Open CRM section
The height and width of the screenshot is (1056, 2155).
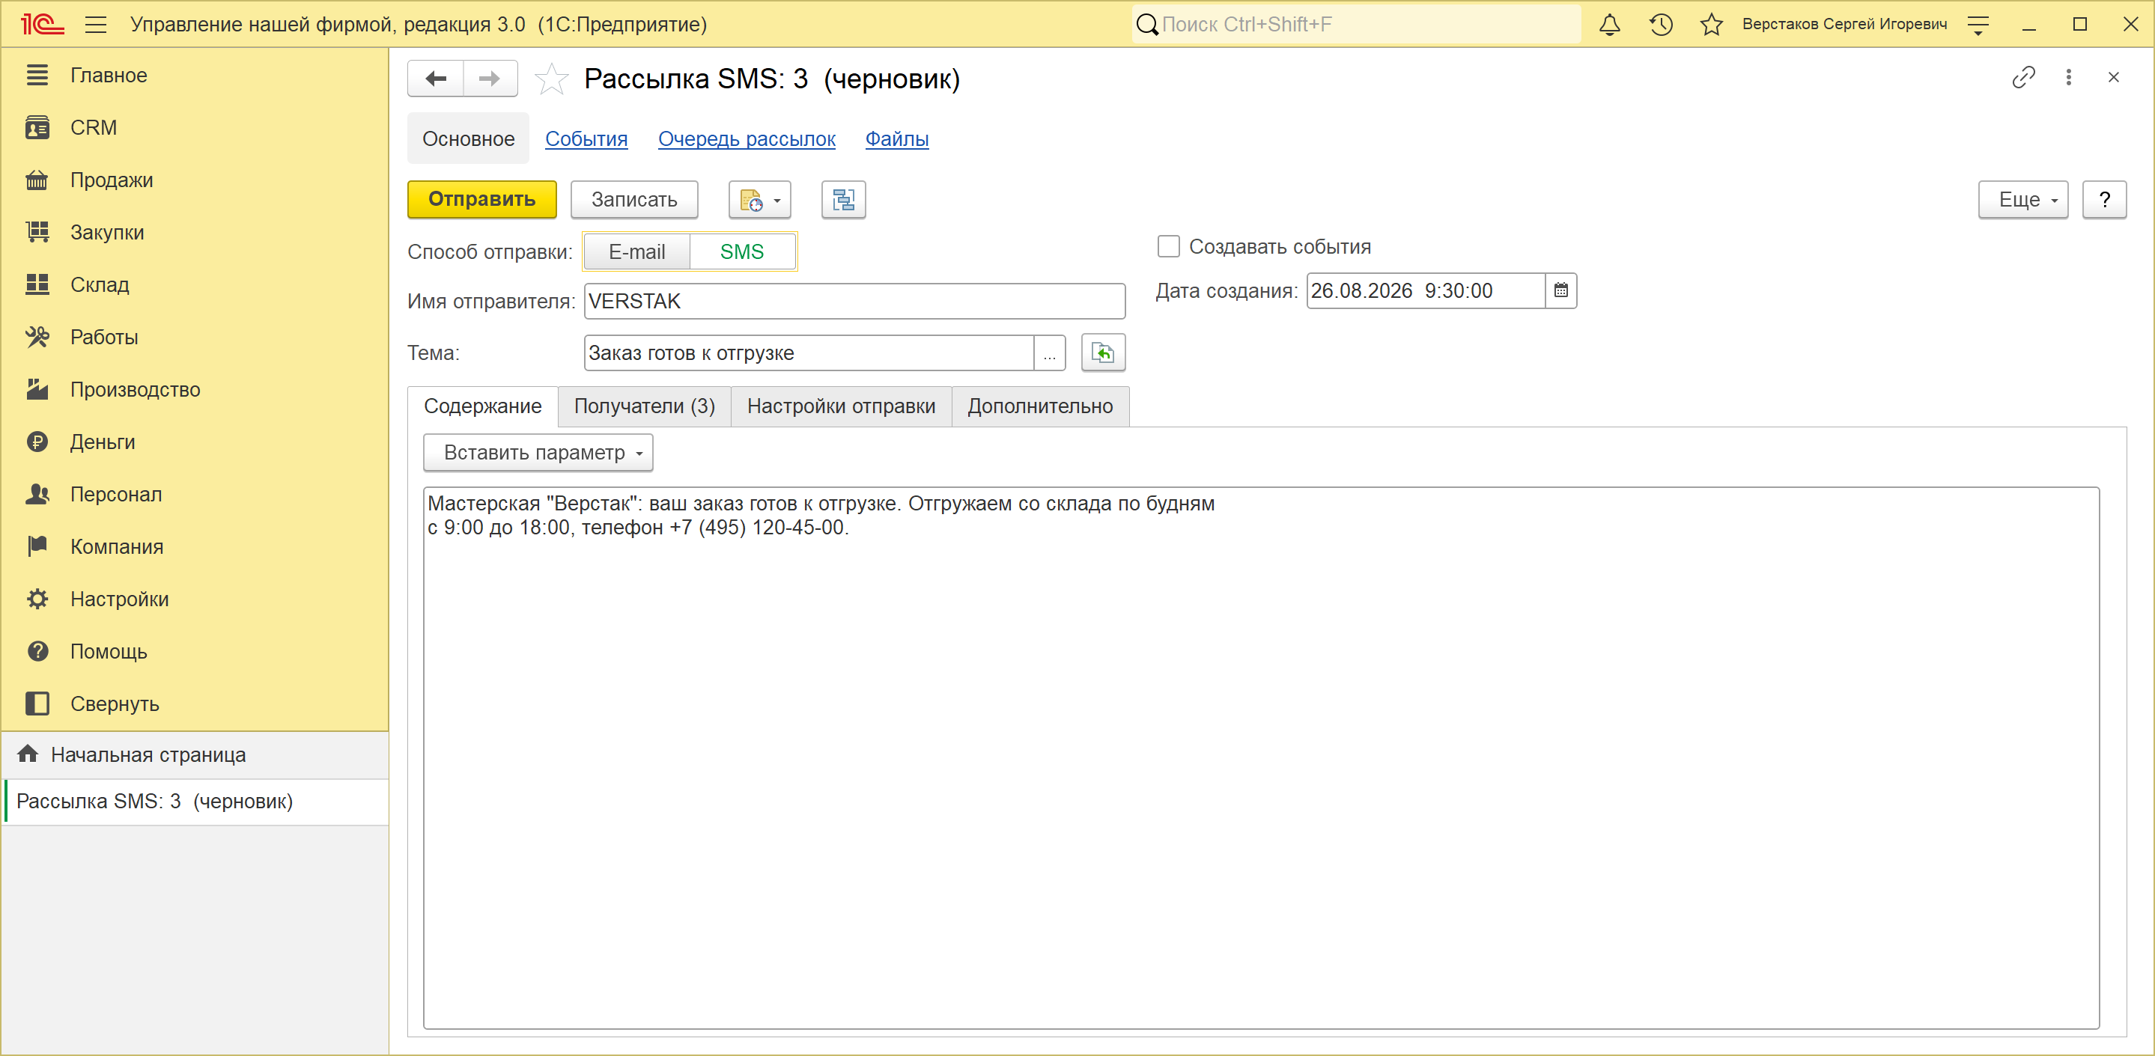194,128
